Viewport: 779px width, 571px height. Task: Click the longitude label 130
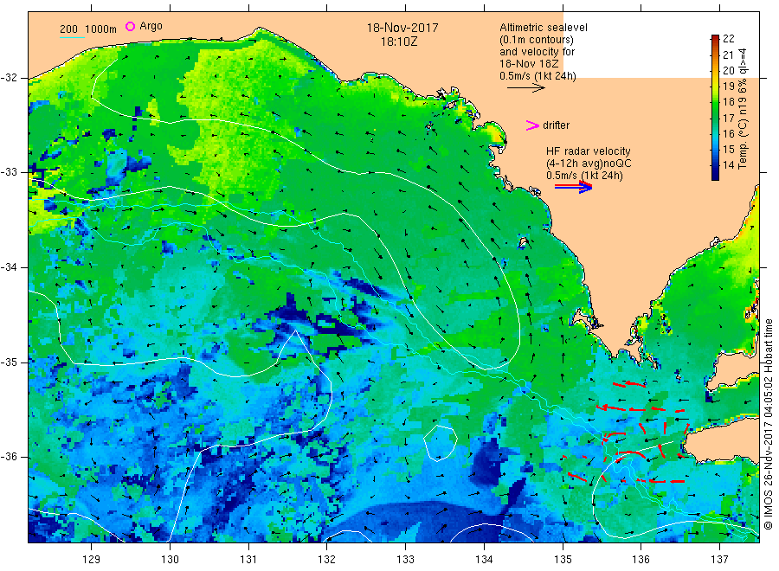pyautogui.click(x=170, y=560)
